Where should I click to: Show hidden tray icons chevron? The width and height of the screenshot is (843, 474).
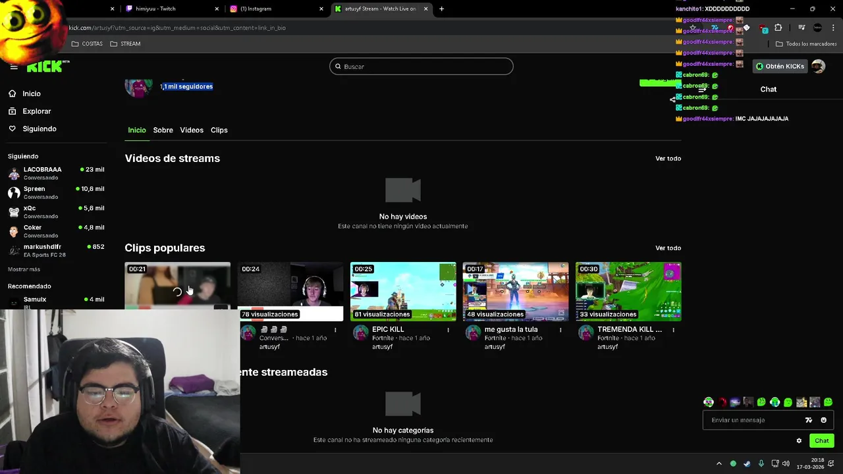(719, 463)
